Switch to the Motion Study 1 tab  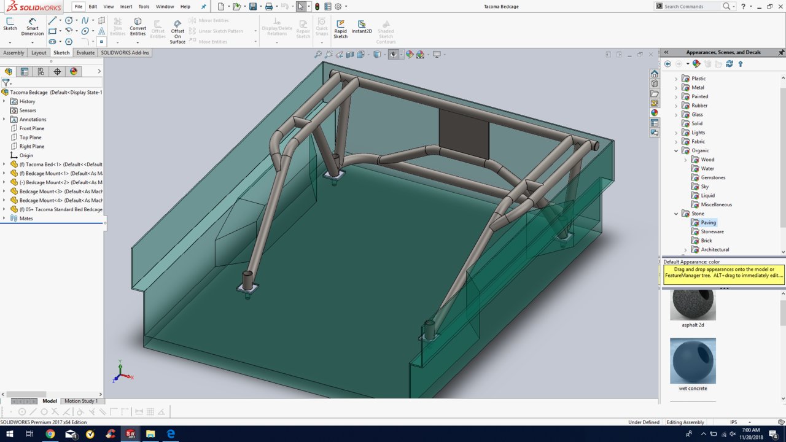(x=81, y=401)
